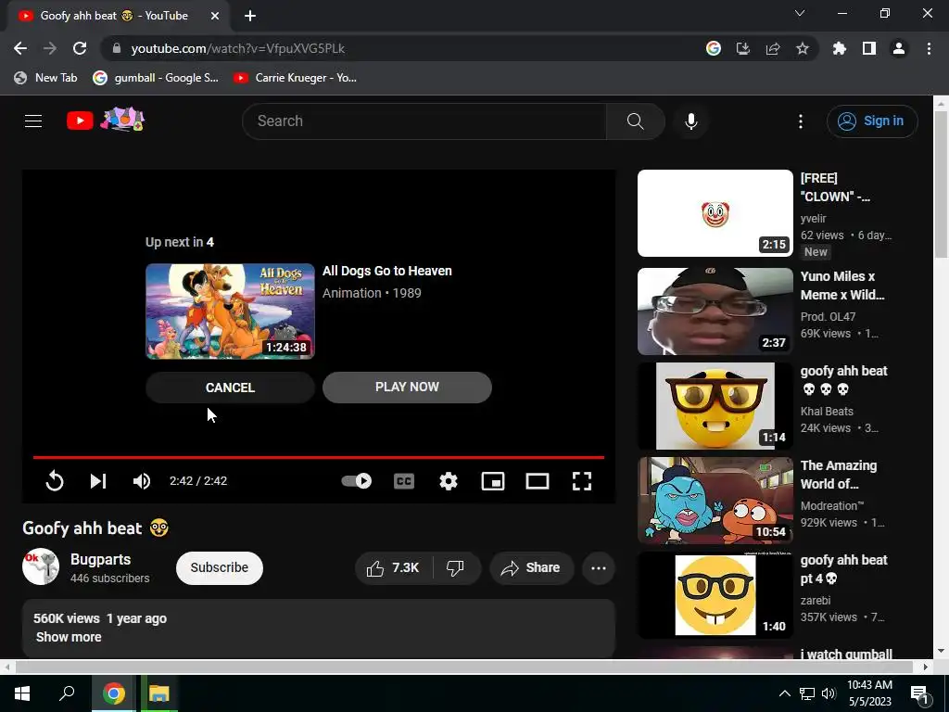The image size is (949, 712).
Task: Toggle autoplay switch in player
Action: tap(357, 481)
